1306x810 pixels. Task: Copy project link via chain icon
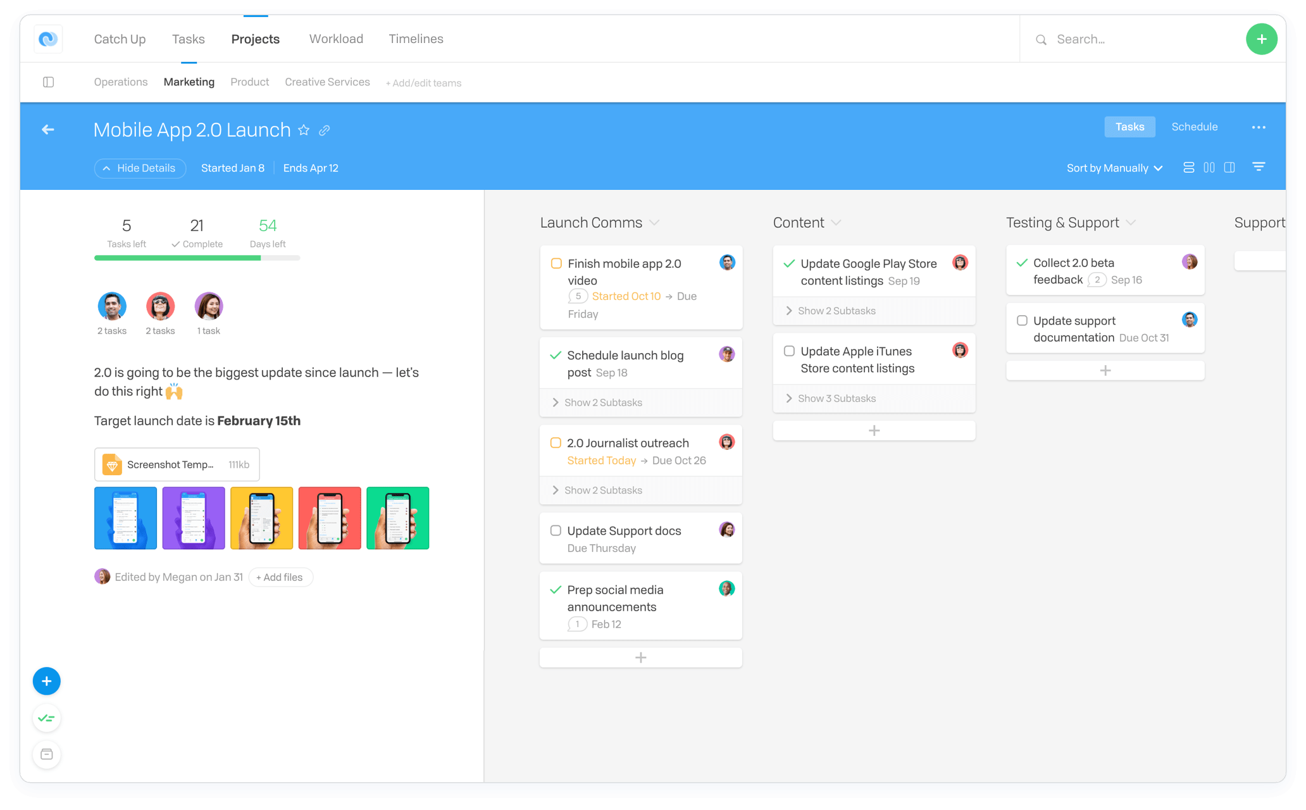click(x=324, y=130)
